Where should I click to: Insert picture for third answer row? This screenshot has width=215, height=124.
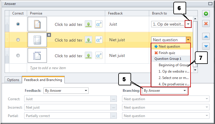[x=88, y=56]
